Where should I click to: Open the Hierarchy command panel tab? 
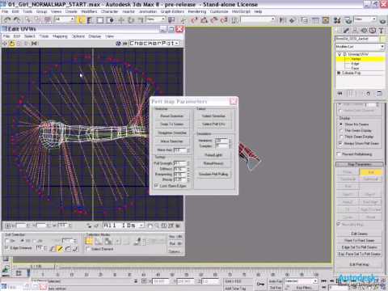[x=355, y=31]
